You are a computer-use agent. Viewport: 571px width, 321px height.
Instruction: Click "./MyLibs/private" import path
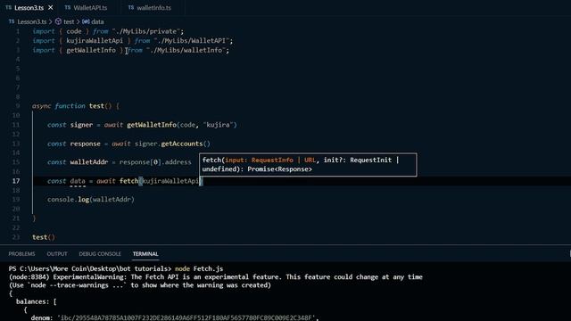(146, 31)
